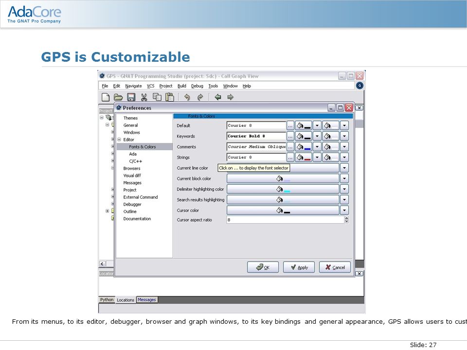The height and width of the screenshot is (350, 467).
Task: Click OK in the Preferences dialog
Action: 263,267
